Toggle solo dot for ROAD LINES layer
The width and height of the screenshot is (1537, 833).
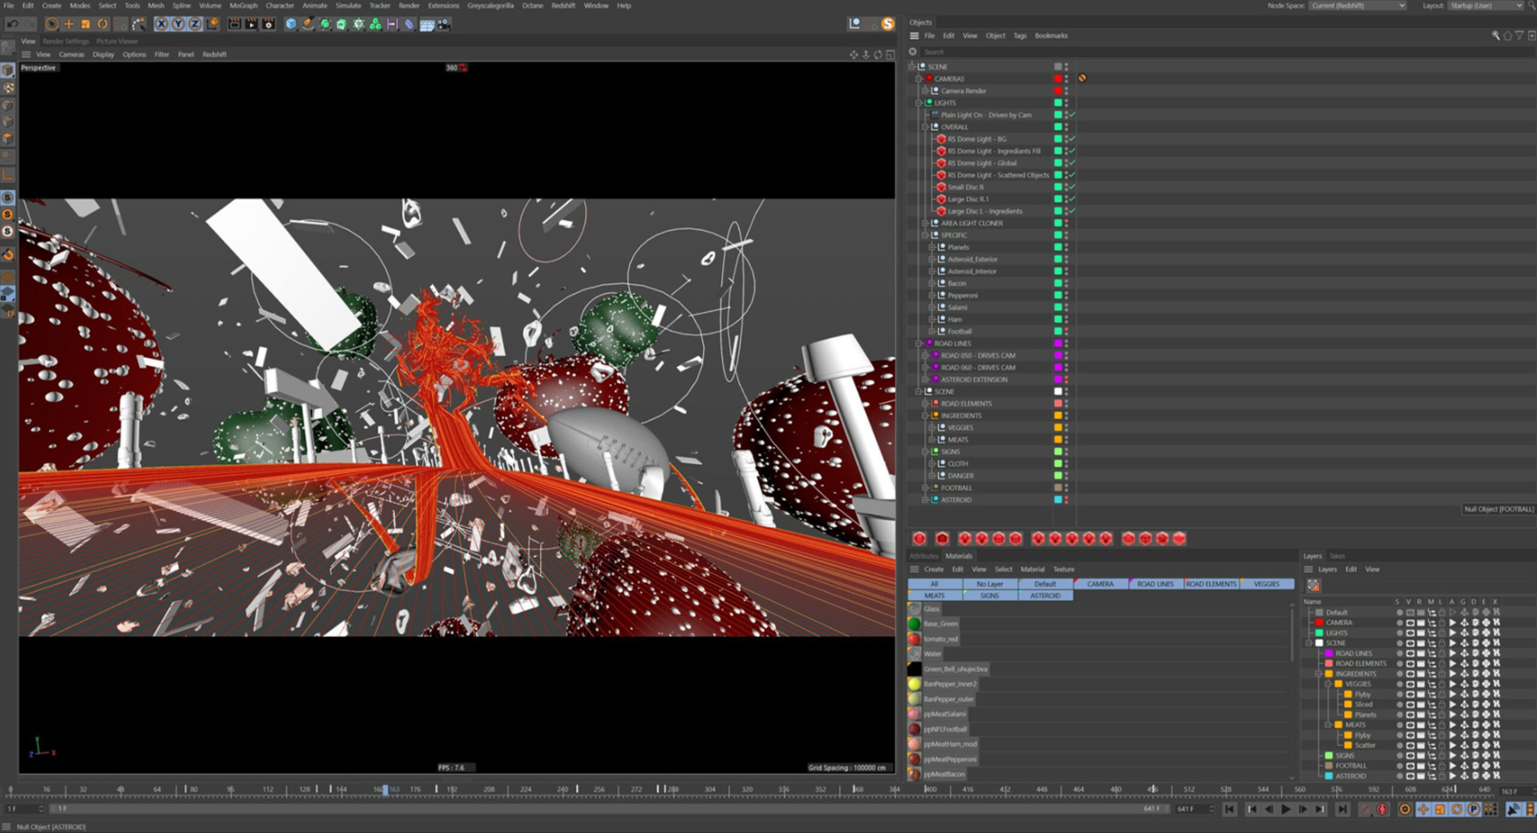click(x=1399, y=654)
